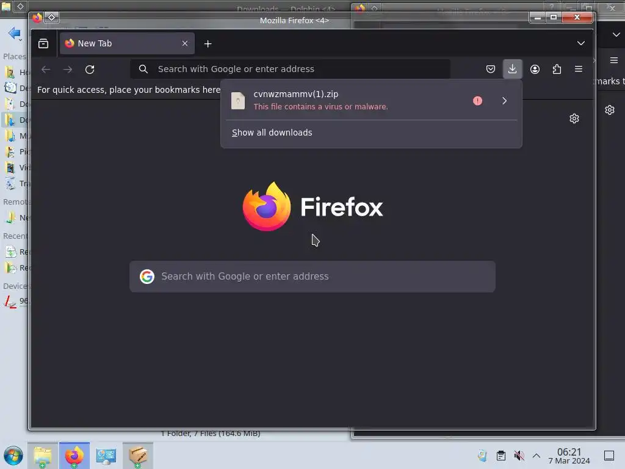Click Show all downloads
This screenshot has width=625, height=469.
[x=272, y=133]
